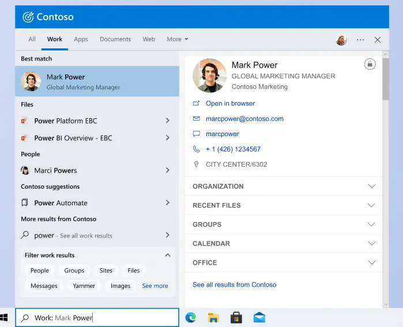Select the Mark Power best match text
403x327 pixels.
pos(66,77)
